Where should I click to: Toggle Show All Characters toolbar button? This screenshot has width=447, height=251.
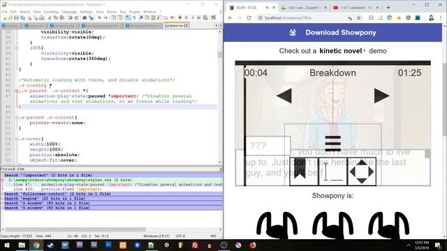coord(134,17)
